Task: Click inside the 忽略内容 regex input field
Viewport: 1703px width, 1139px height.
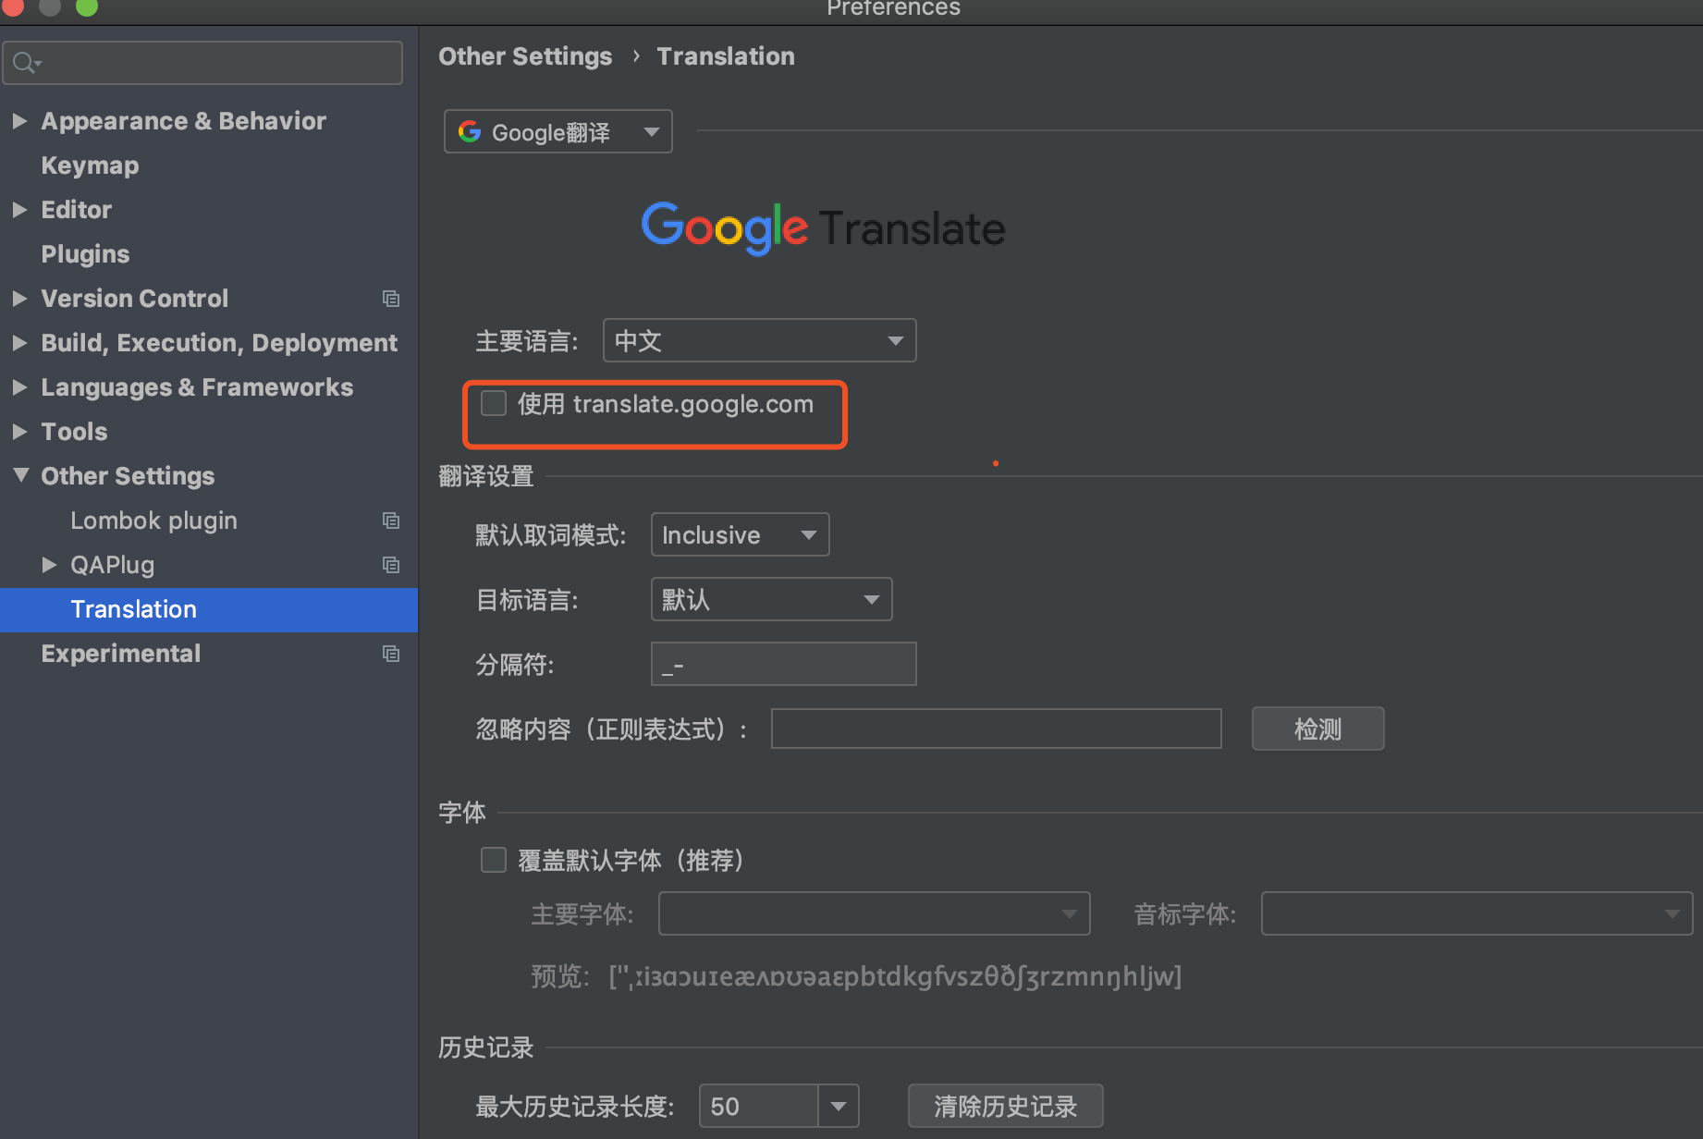Action: point(996,729)
